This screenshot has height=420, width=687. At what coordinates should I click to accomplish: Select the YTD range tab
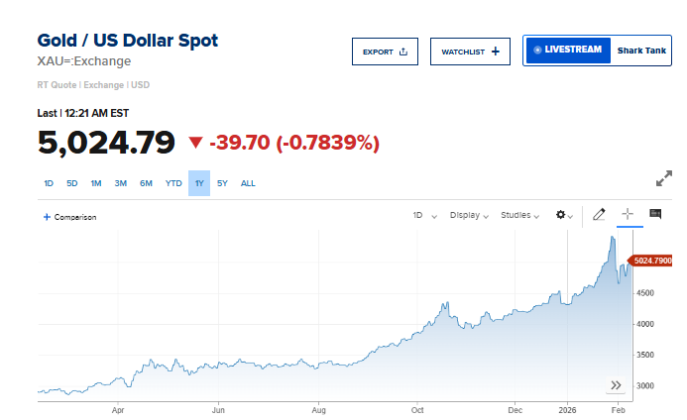click(x=173, y=183)
